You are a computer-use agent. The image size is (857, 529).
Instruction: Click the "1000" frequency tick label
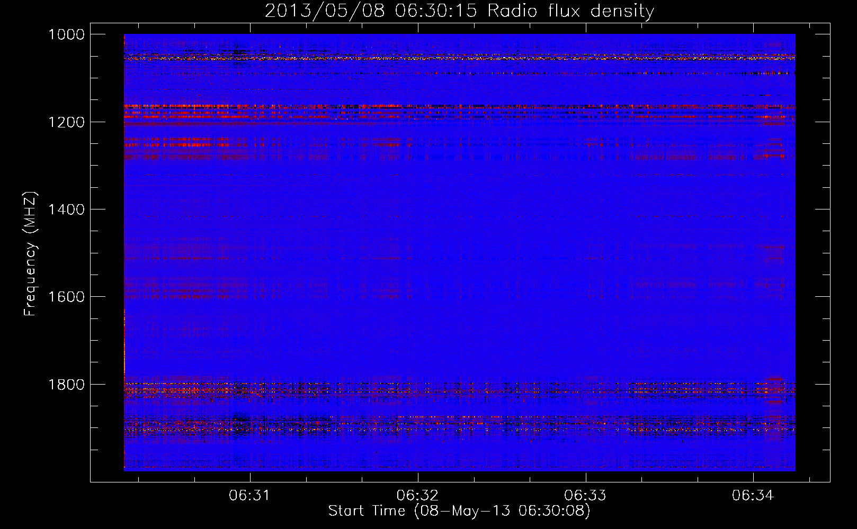pos(66,34)
